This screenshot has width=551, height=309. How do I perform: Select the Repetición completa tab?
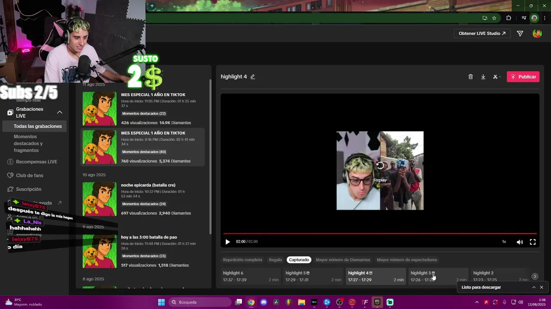242,260
